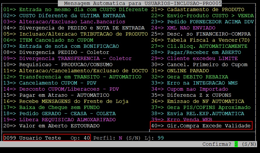Select option 13 Cancelamento CUPOM - PDV

(50, 83)
